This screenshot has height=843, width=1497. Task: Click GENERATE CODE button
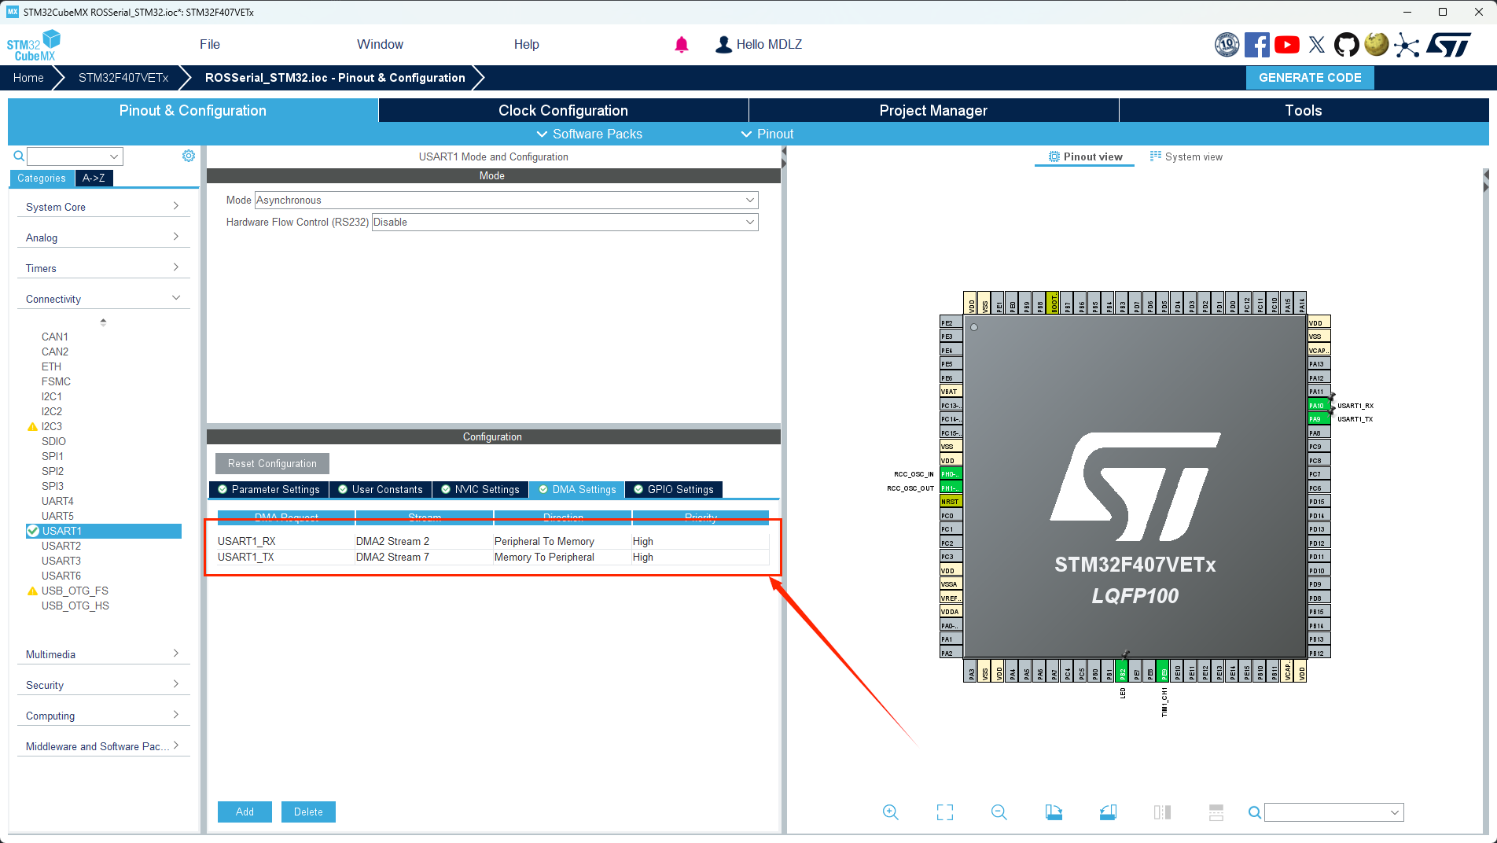click(x=1310, y=77)
